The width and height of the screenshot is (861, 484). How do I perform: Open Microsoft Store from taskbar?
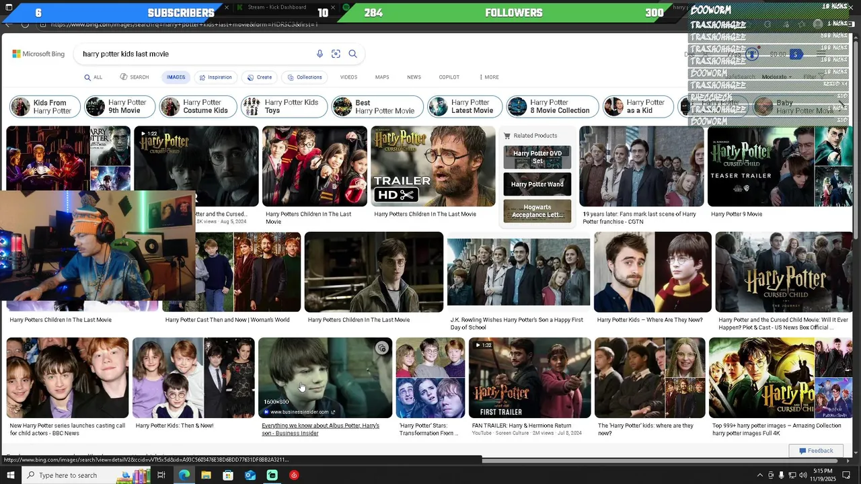228,475
